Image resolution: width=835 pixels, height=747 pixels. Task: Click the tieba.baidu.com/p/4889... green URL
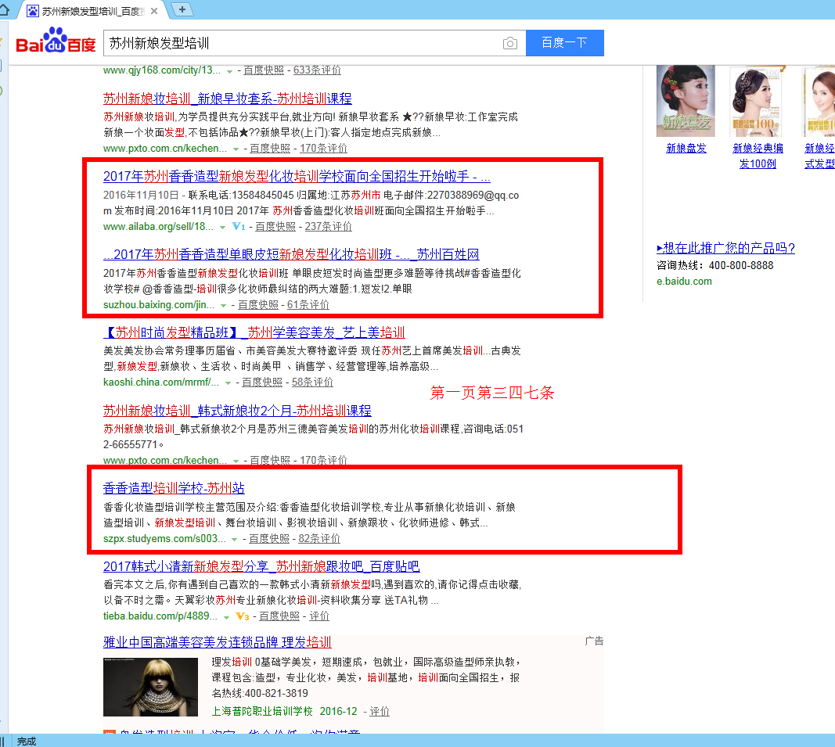pos(160,616)
